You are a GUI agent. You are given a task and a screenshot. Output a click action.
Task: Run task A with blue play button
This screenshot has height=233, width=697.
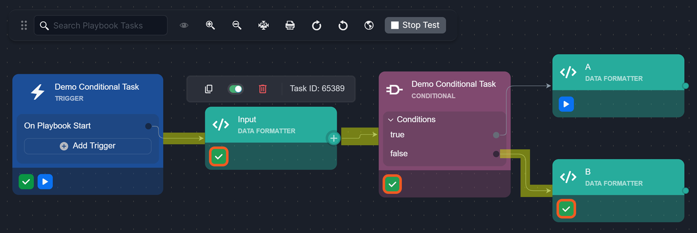[566, 104]
